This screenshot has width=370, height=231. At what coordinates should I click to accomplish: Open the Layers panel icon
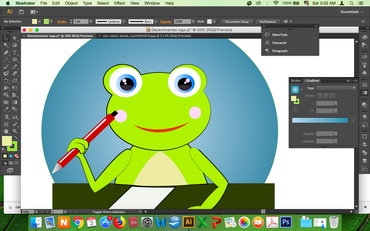coord(365,161)
